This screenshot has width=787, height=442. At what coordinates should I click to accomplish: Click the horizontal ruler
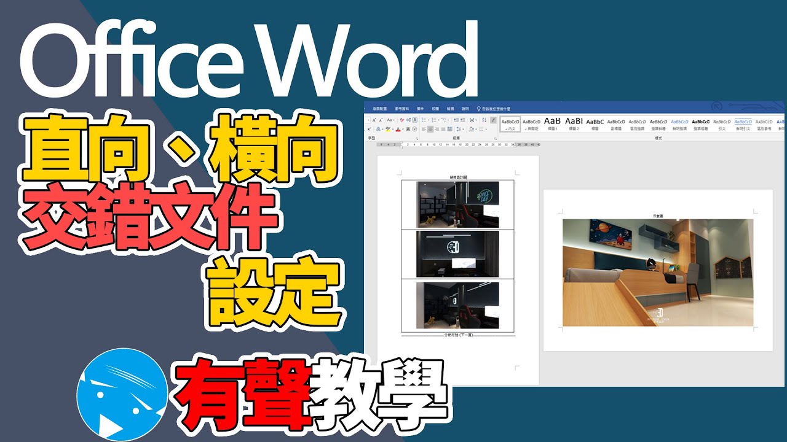tap(459, 145)
